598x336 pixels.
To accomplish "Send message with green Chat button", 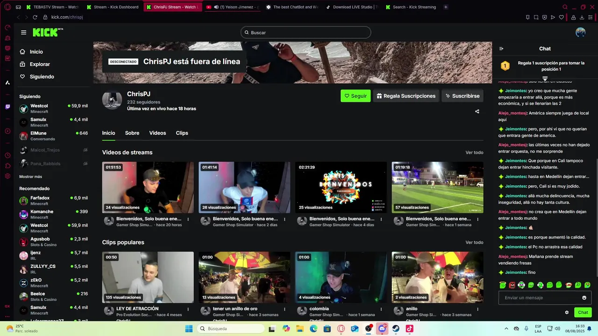I will pos(583,313).
